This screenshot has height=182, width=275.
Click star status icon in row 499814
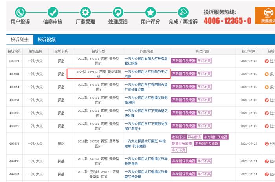pos(267,87)
